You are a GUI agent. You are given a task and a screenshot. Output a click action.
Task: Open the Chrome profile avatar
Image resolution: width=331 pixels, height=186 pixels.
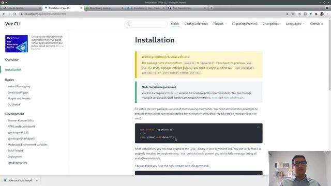click(x=322, y=14)
